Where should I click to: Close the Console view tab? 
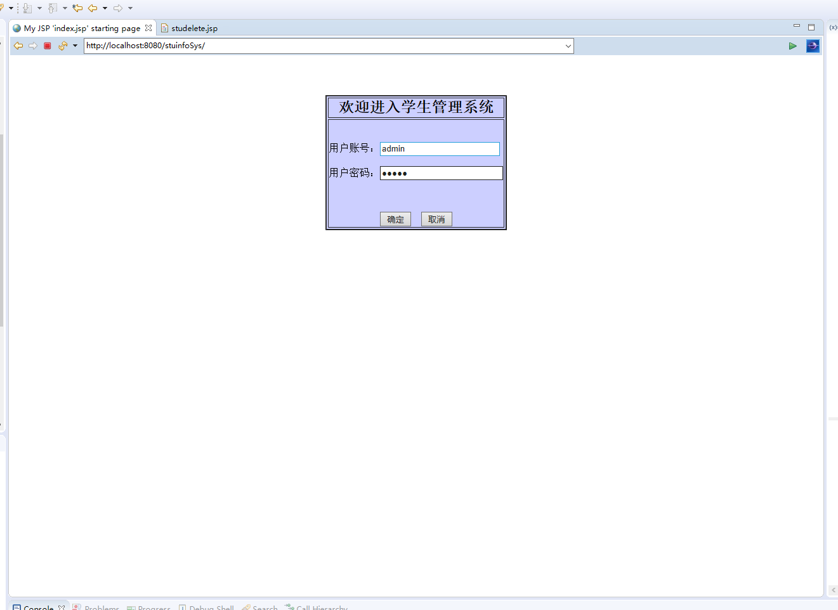[x=62, y=607]
